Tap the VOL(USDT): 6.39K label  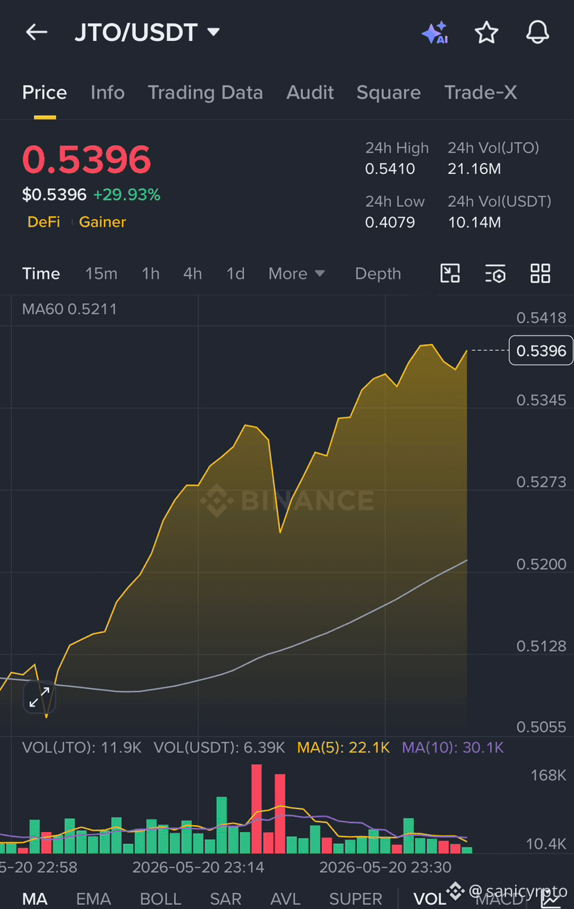(x=219, y=747)
